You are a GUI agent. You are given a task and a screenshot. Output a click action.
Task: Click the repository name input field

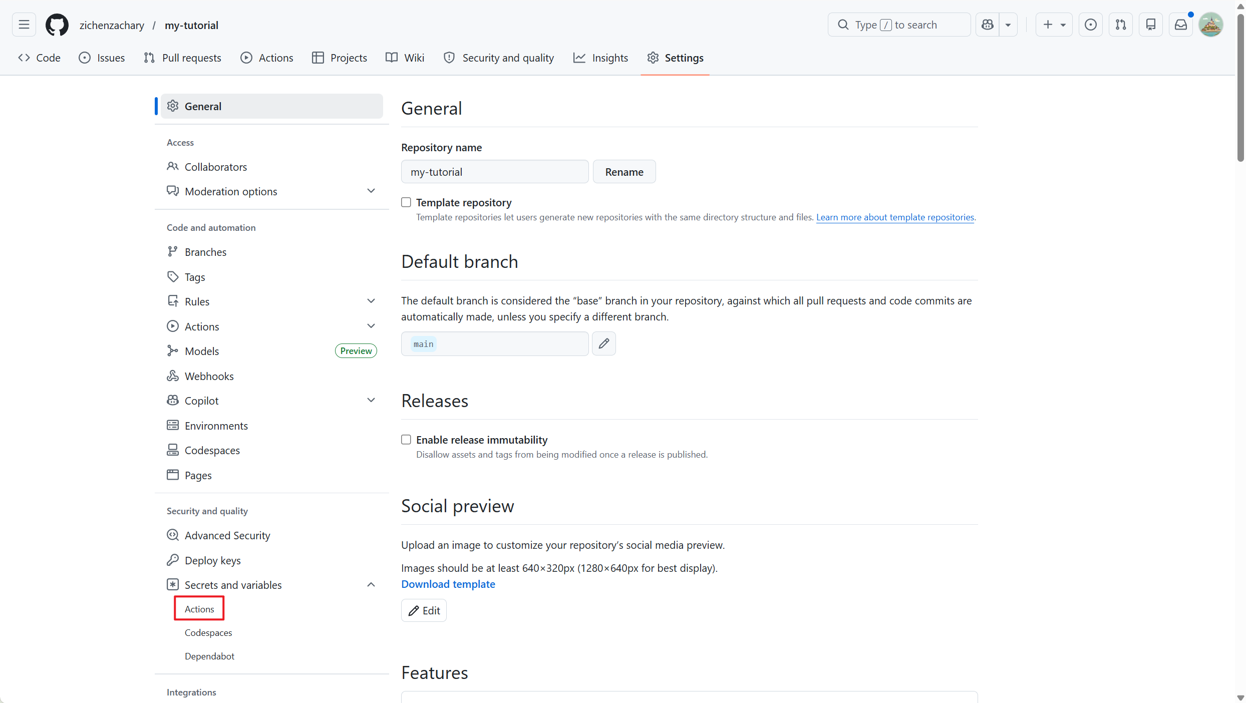494,172
